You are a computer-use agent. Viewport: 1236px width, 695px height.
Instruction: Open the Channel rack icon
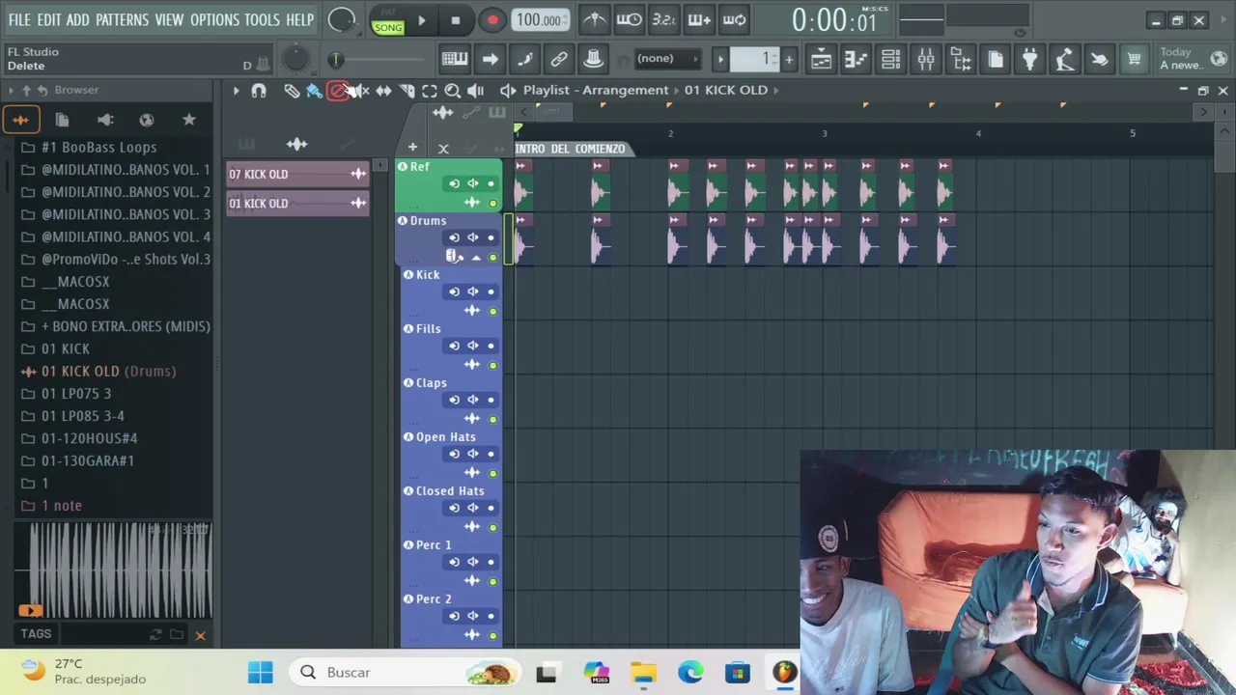[890, 60]
